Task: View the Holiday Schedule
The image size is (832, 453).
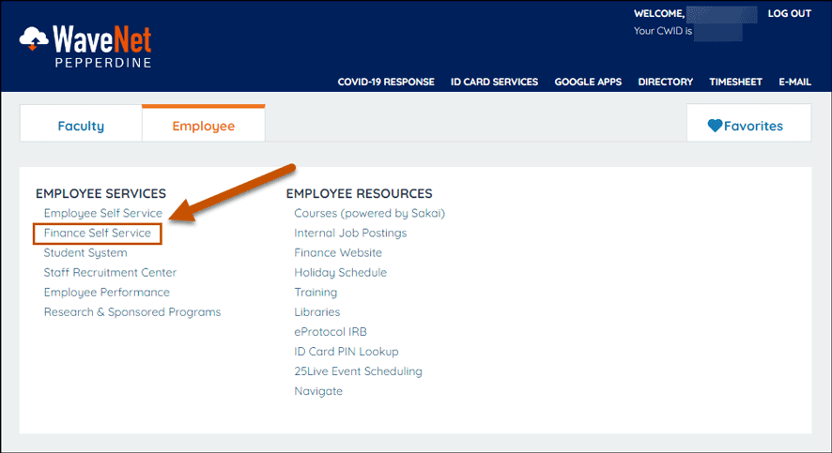Action: tap(340, 273)
